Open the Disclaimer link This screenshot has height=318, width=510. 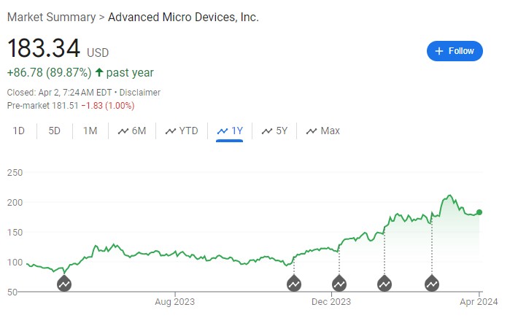tap(142, 93)
